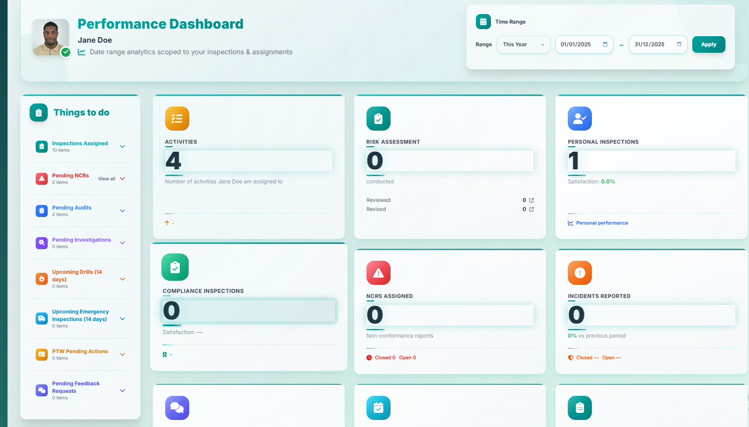Click the Personal Inspections user icon
Screen dimensions: 749x427
click(579, 119)
